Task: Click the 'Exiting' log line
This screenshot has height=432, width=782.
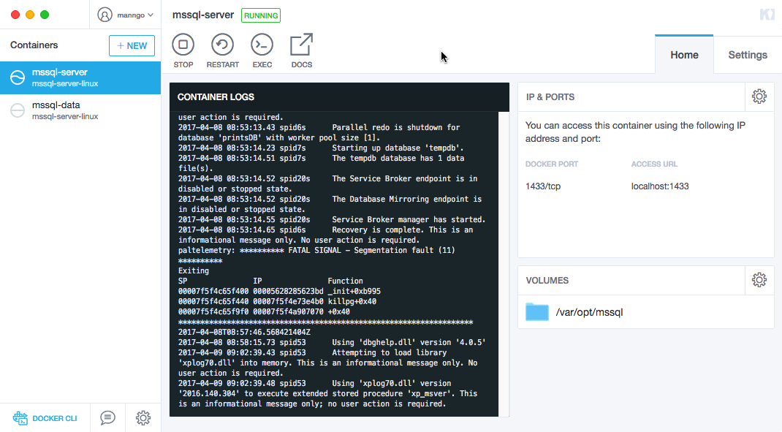Action: (194, 270)
